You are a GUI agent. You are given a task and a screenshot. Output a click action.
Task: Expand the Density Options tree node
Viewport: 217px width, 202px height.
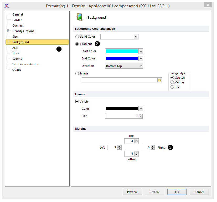[8, 31]
